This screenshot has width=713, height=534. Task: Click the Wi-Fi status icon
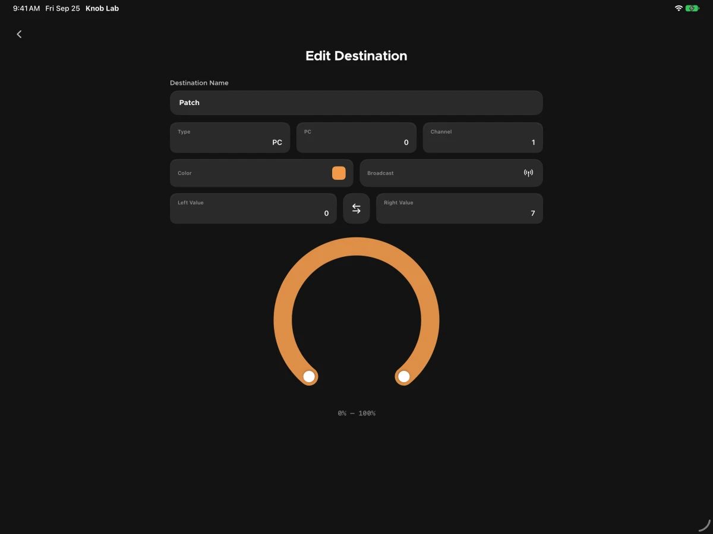coord(679,8)
